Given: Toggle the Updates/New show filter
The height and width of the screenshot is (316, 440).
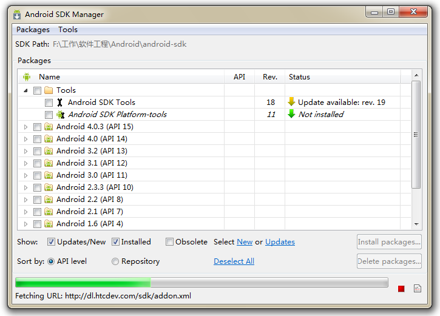Looking at the screenshot, I should [51, 241].
